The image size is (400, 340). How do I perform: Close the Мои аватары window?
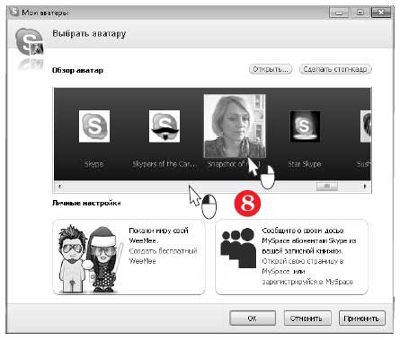[x=381, y=13]
